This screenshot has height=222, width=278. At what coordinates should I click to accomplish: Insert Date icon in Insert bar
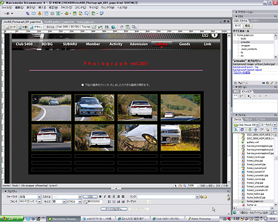point(75,14)
